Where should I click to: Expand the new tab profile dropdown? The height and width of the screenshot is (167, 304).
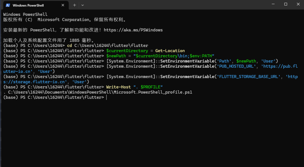coord(82,5)
